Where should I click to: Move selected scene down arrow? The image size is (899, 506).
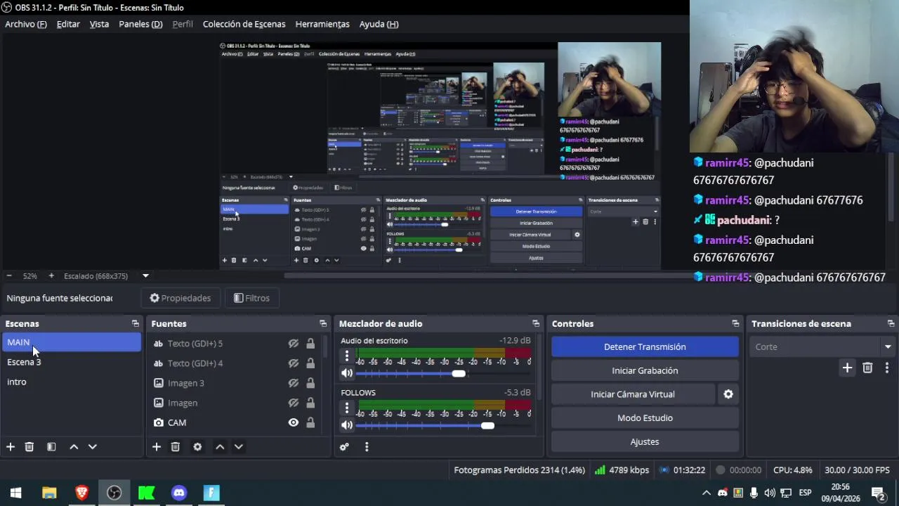[x=92, y=447]
